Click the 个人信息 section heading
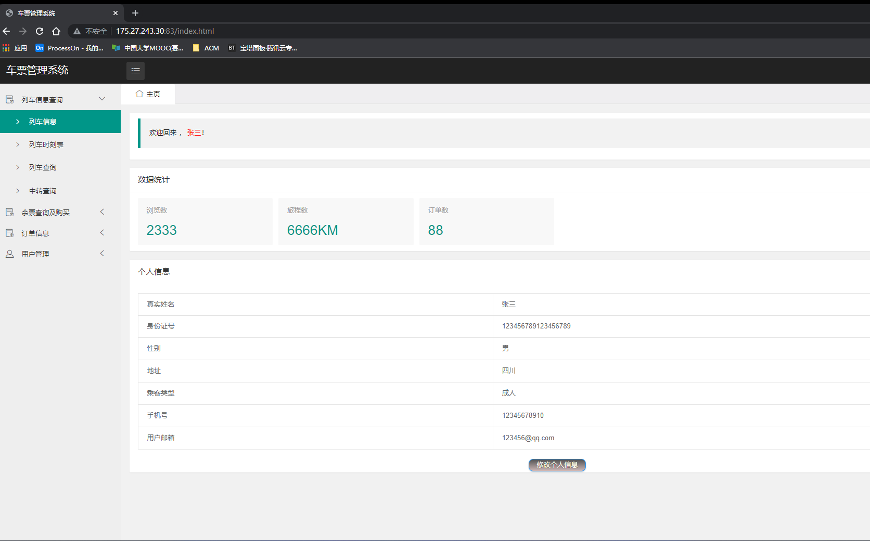This screenshot has height=541, width=870. click(x=153, y=272)
